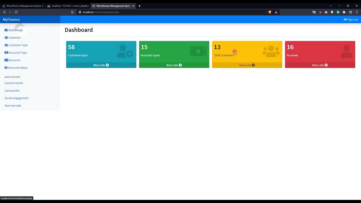This screenshot has width=361, height=203.
Task: Reload the page with the refresh icon
Action: (x=16, y=12)
